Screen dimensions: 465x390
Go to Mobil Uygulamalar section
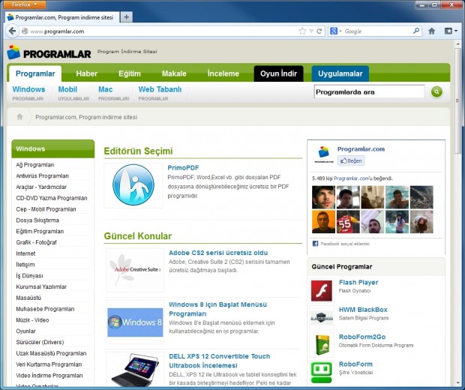pos(73,93)
